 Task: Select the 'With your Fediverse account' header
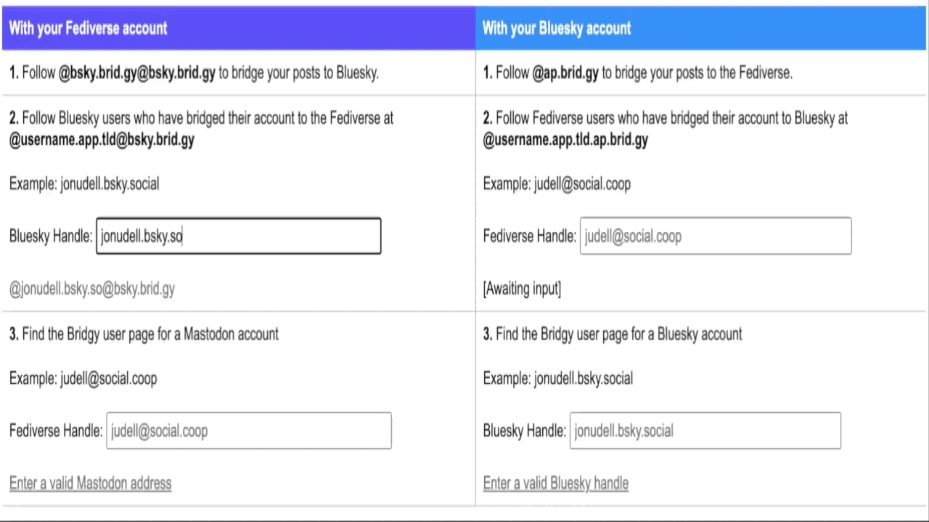[89, 28]
